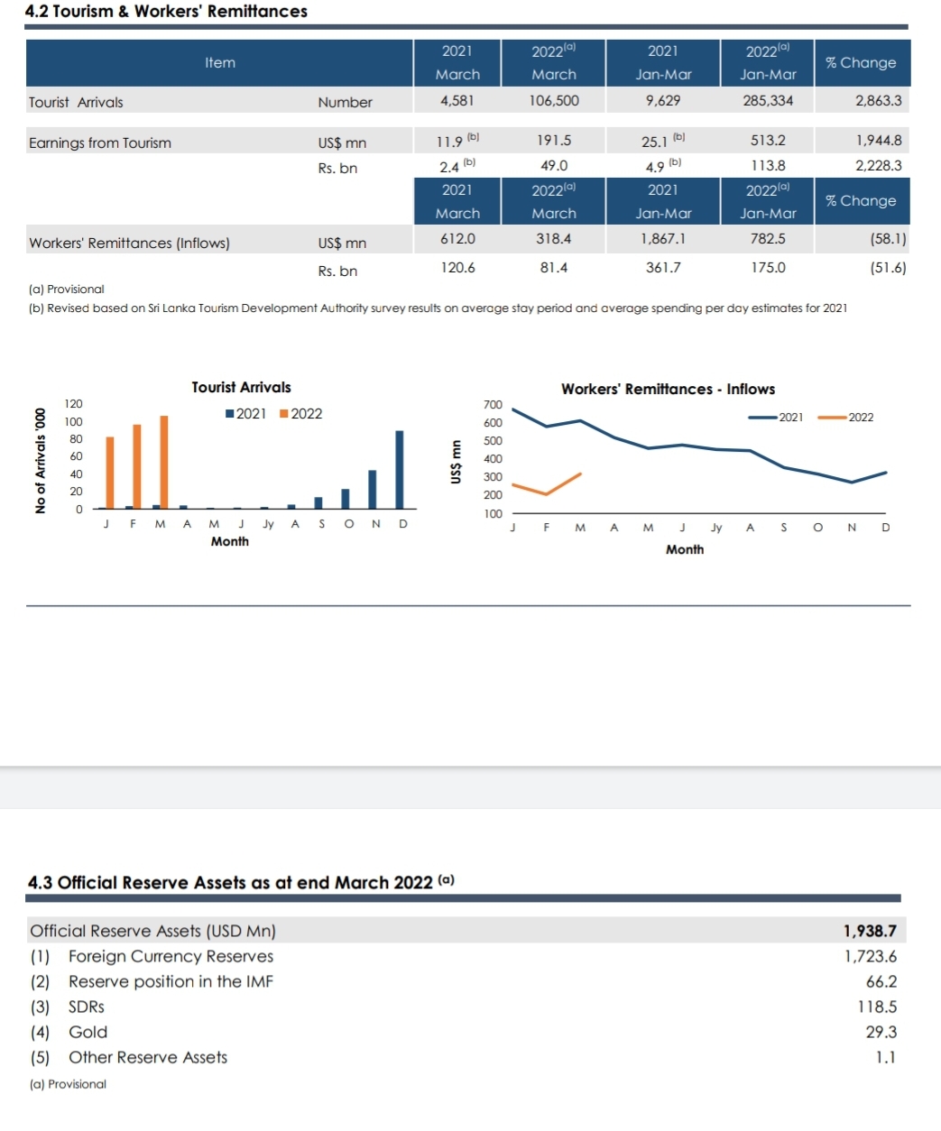Screen dimensions: 941x1131
Task: Click the negative change value (58.1)
Action: tap(889, 238)
